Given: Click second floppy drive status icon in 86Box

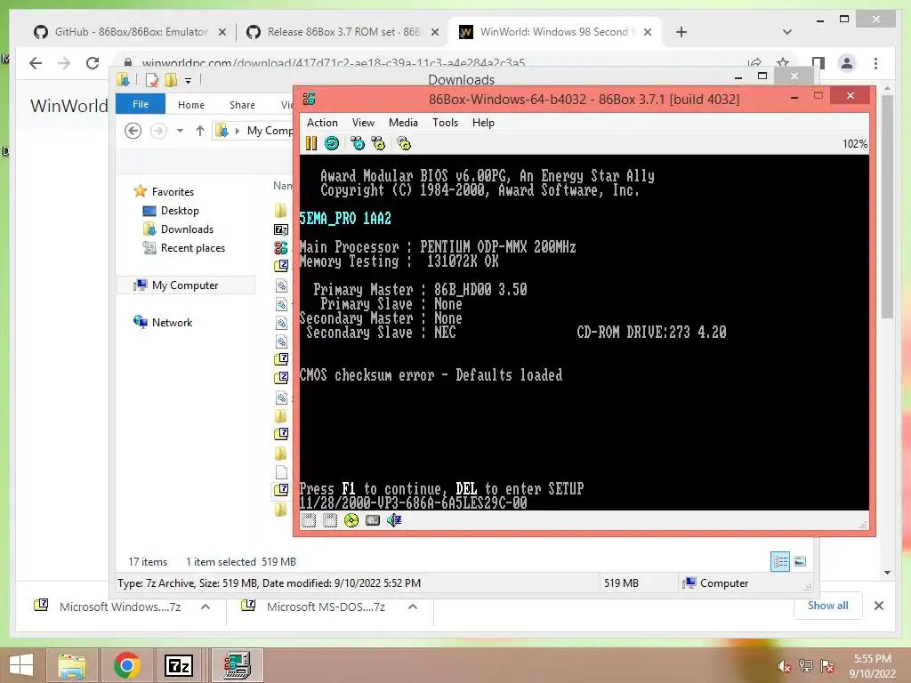Looking at the screenshot, I should coord(330,520).
